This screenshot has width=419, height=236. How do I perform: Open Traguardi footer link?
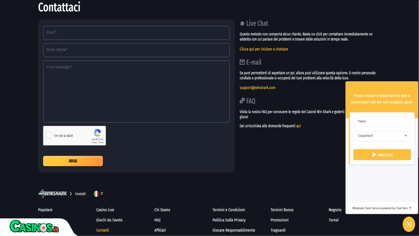[x=278, y=230]
